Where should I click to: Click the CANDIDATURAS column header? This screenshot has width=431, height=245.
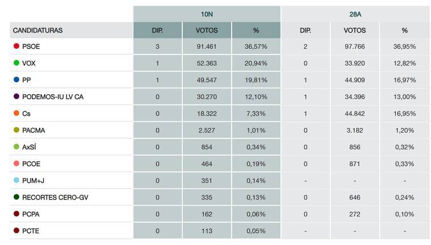pos(37,30)
